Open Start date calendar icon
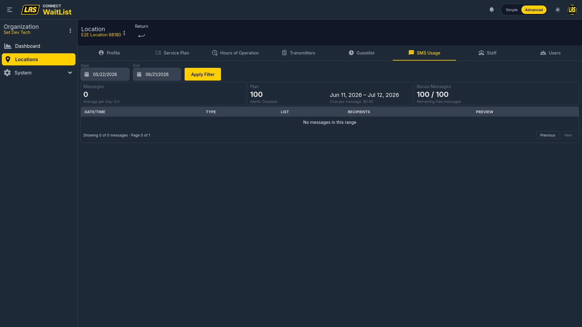The height and width of the screenshot is (327, 582). pos(87,74)
